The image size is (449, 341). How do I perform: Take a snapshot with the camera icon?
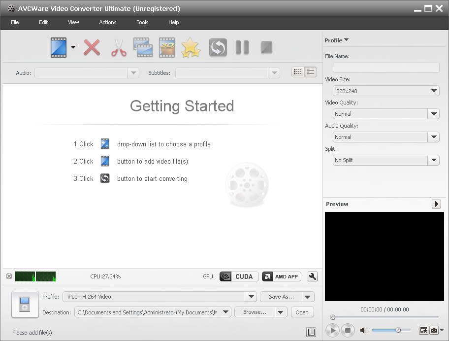434,330
